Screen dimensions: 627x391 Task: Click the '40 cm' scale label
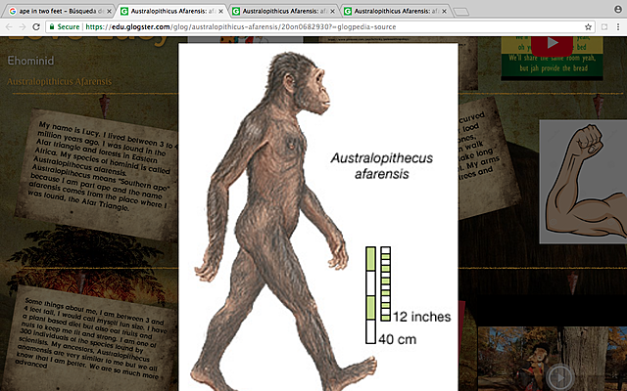pos(397,339)
